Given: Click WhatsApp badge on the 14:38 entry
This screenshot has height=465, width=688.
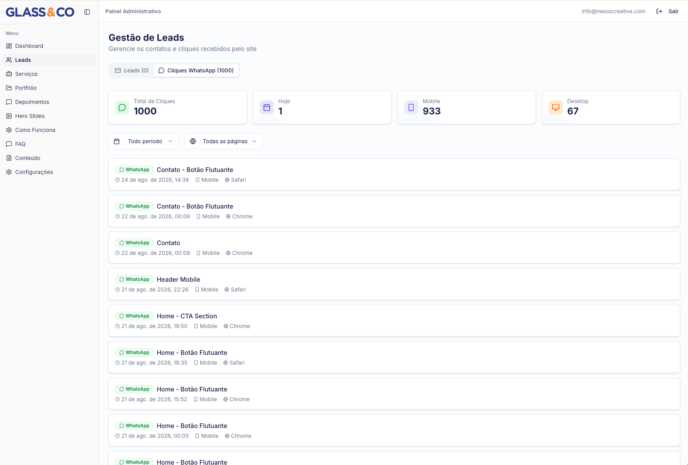Looking at the screenshot, I should pyautogui.click(x=135, y=170).
